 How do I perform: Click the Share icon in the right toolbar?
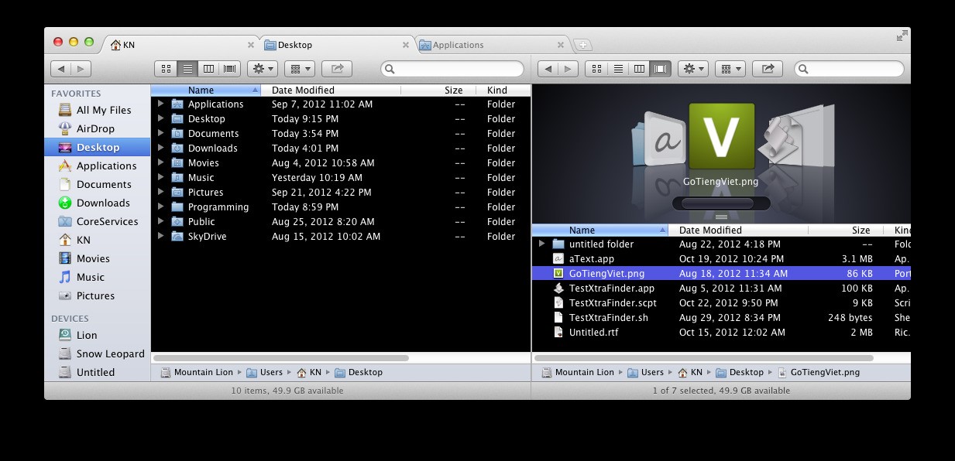coord(767,68)
